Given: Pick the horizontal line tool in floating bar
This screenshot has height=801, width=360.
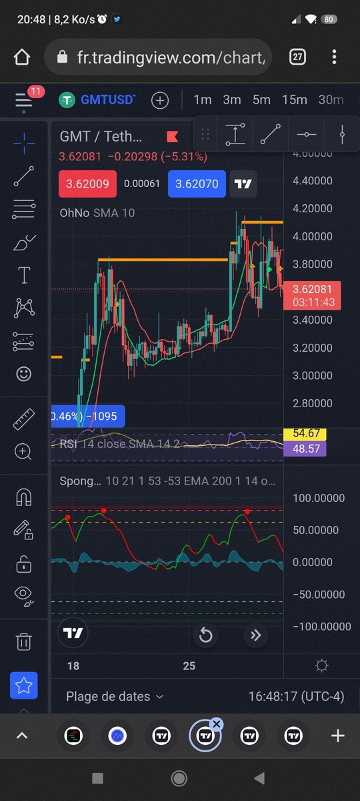Looking at the screenshot, I should click(x=306, y=135).
